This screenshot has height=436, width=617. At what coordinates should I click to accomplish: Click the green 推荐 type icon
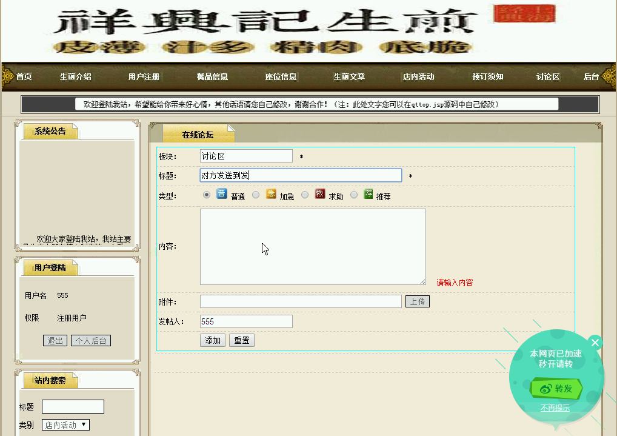(369, 193)
